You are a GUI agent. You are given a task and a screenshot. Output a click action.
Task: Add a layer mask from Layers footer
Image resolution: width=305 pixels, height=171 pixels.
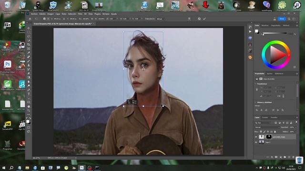coord(276,157)
